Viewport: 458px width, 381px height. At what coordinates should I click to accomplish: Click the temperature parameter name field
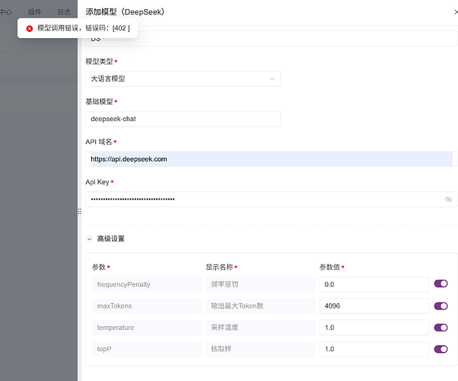point(147,328)
